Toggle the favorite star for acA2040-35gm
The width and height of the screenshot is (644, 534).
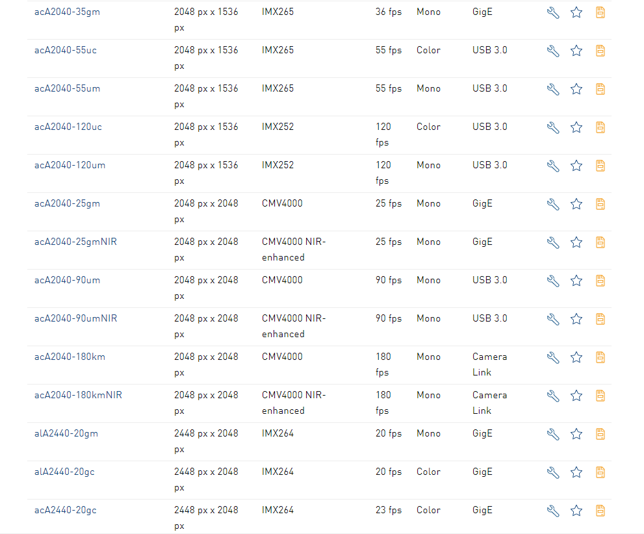[576, 12]
